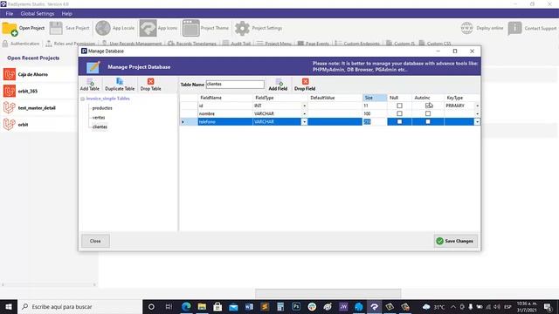Viewport: 559px width, 314px height.
Task: Toggle AutoInc checkbox for nombre field
Action: tap(428, 113)
